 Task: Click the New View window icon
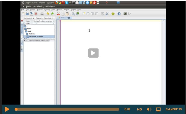pyautogui.click(x=84, y=14)
